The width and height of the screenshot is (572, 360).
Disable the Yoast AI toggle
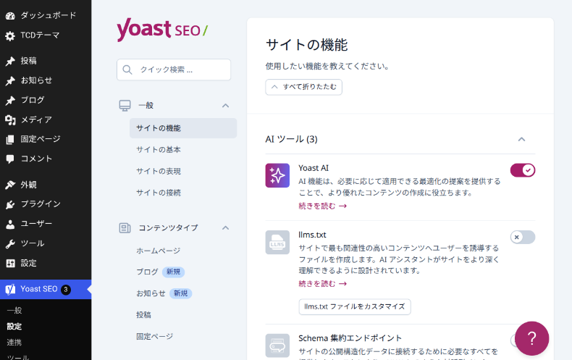(522, 170)
